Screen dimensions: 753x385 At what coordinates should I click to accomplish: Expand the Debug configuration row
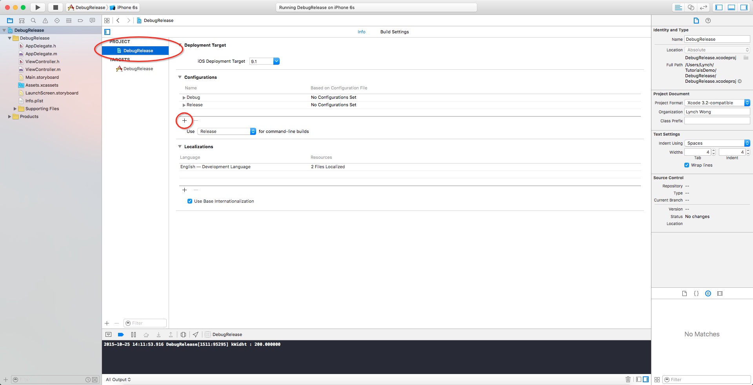[184, 98]
